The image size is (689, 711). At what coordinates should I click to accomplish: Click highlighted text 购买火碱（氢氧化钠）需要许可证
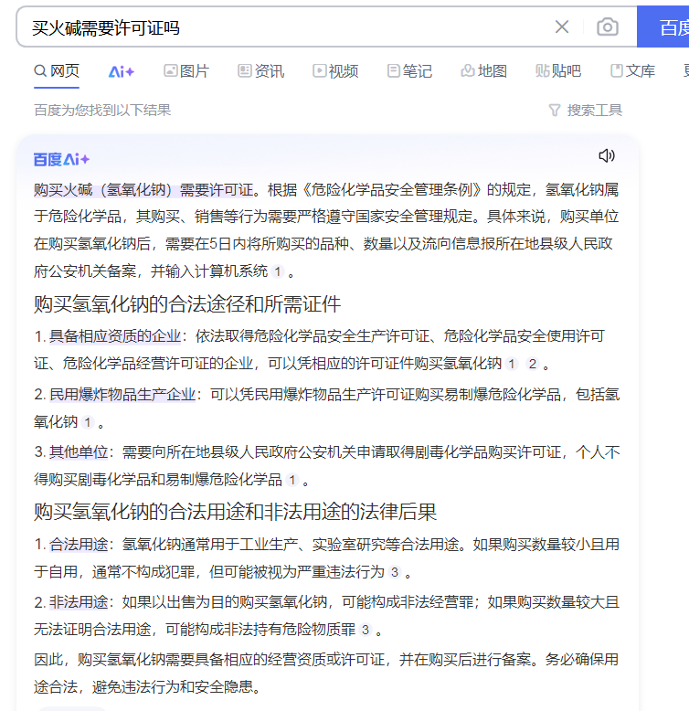(x=143, y=189)
